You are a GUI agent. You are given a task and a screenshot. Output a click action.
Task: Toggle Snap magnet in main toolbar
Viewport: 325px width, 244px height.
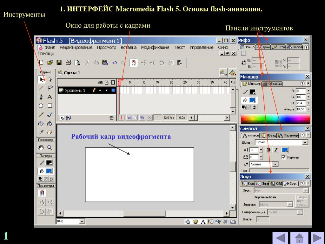134,63
